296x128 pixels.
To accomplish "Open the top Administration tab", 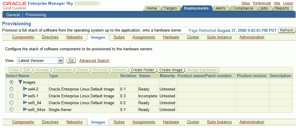I will tap(252, 37).
